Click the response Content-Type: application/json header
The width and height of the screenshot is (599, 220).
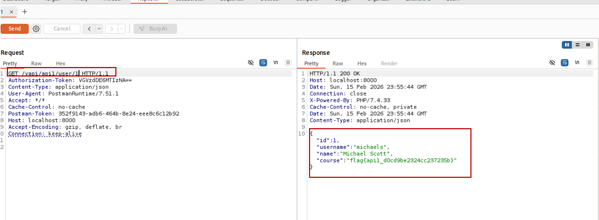point(359,120)
